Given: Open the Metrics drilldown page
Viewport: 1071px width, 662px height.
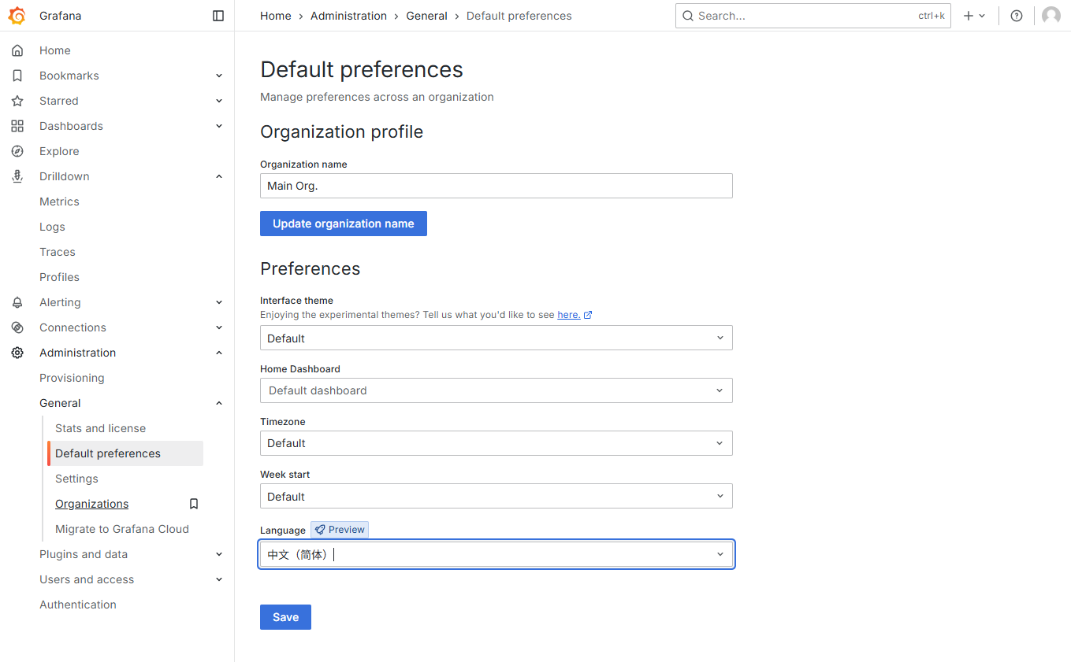Looking at the screenshot, I should coord(59,202).
